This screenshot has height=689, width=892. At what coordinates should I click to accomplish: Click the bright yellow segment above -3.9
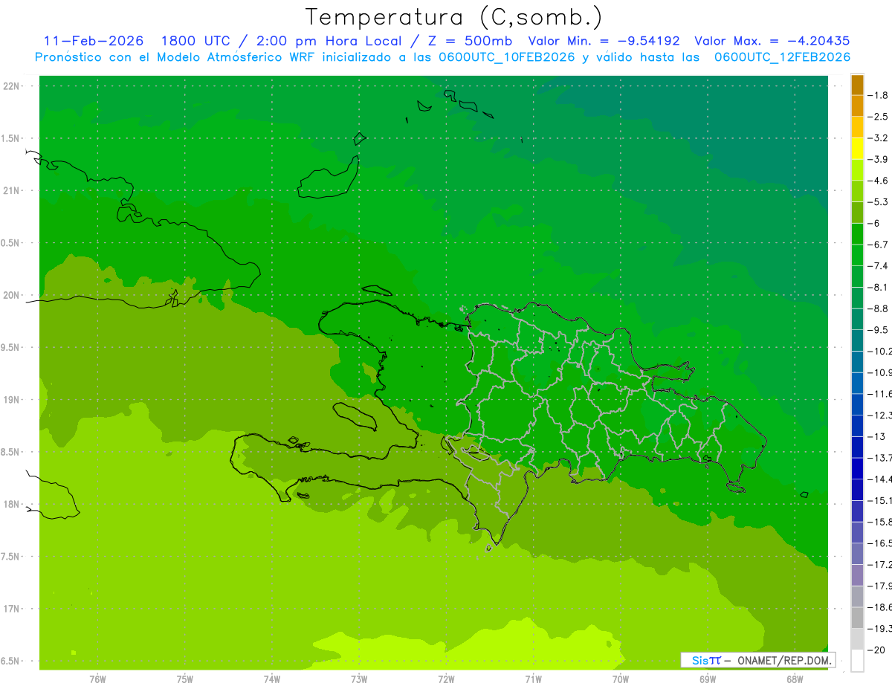pos(857,149)
